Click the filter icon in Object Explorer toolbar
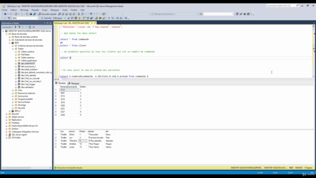 (26, 27)
